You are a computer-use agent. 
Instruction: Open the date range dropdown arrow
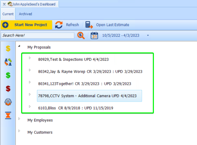tap(148, 35)
